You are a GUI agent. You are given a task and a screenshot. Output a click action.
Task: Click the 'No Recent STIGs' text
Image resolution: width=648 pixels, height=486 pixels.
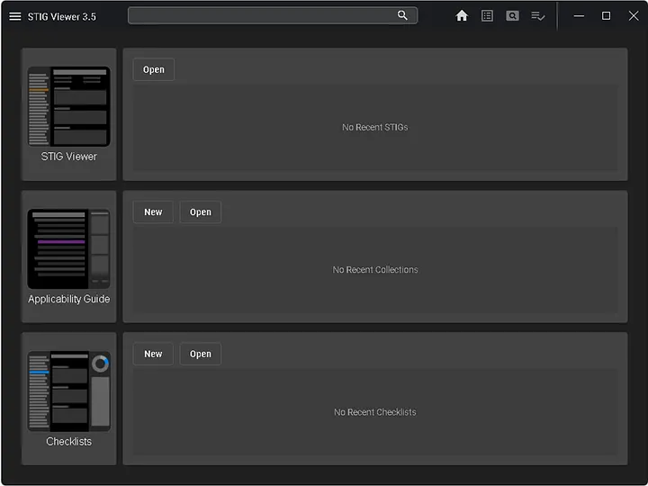point(374,127)
